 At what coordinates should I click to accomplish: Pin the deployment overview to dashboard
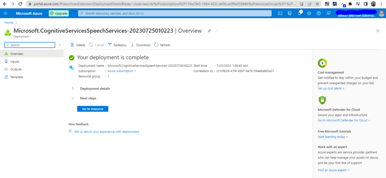(209, 31)
